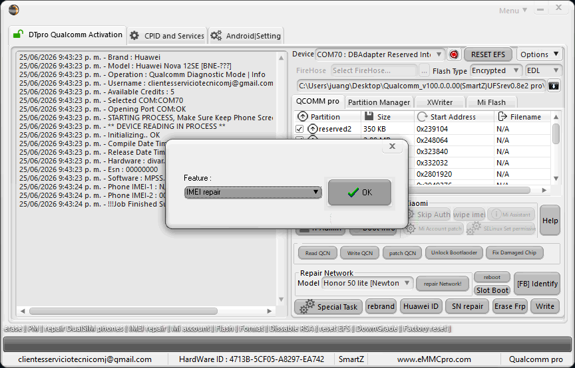Click the partition table right scroll arrow

[544, 190]
